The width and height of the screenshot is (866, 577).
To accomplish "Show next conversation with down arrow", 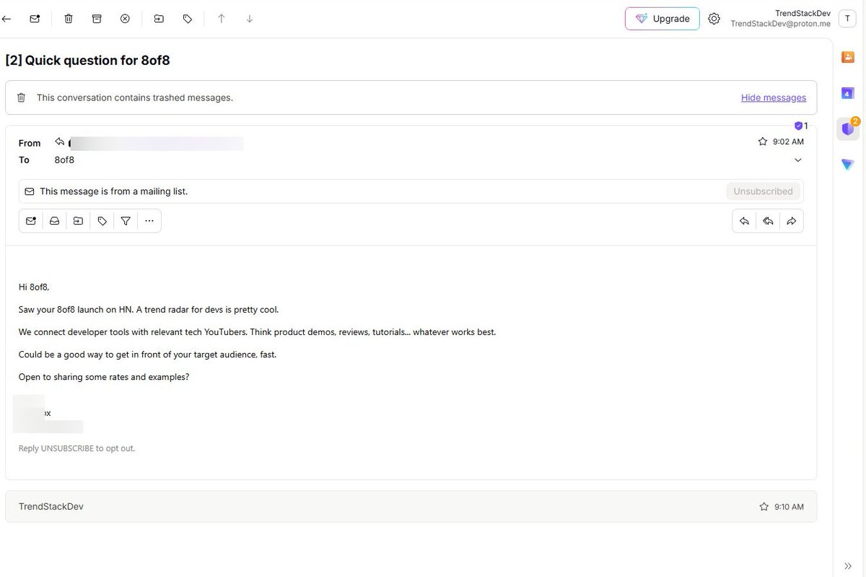I will tap(250, 19).
